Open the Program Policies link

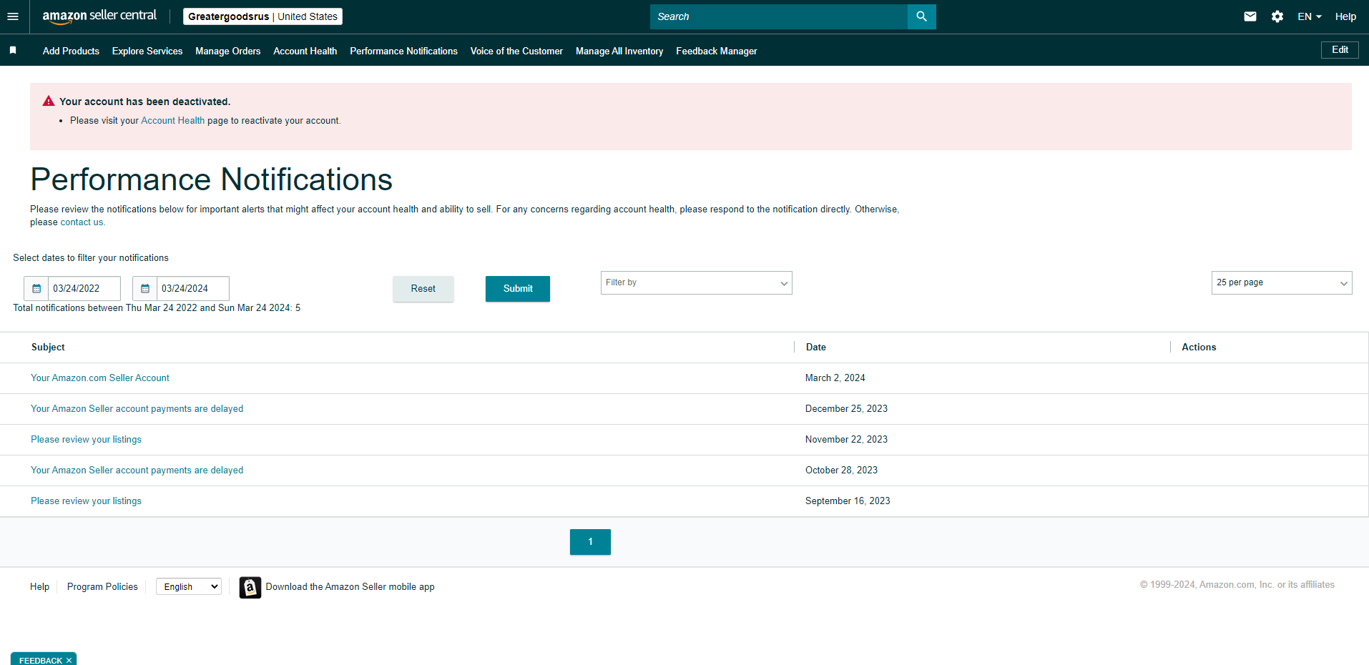click(x=102, y=586)
